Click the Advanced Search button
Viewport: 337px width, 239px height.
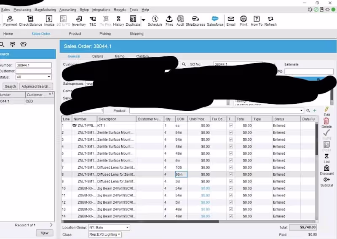(x=36, y=86)
